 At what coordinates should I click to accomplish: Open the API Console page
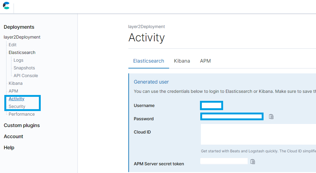pos(26,76)
